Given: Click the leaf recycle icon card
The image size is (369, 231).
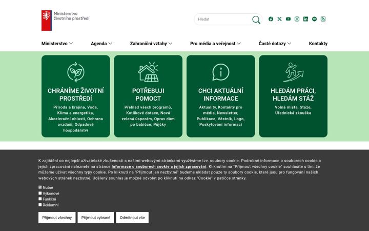Looking at the screenshot, I should click(75, 72).
